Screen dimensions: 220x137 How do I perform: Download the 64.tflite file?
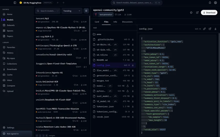click(x=133, y=55)
